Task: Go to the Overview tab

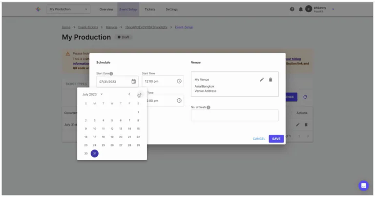Action: click(106, 9)
